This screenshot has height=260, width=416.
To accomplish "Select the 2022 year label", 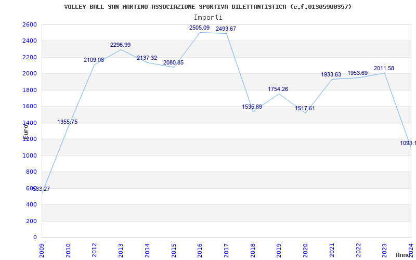I will [358, 251].
